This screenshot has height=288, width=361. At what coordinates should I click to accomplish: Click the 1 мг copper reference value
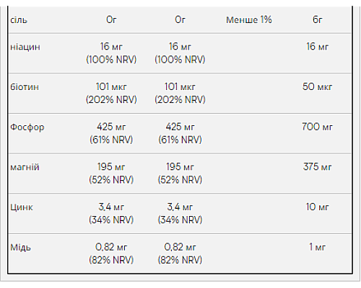point(318,247)
